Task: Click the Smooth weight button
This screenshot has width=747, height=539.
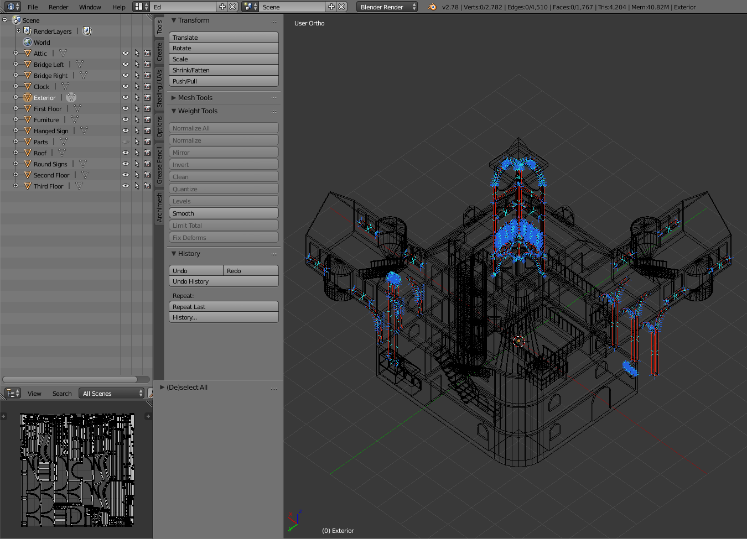Action: pos(224,213)
